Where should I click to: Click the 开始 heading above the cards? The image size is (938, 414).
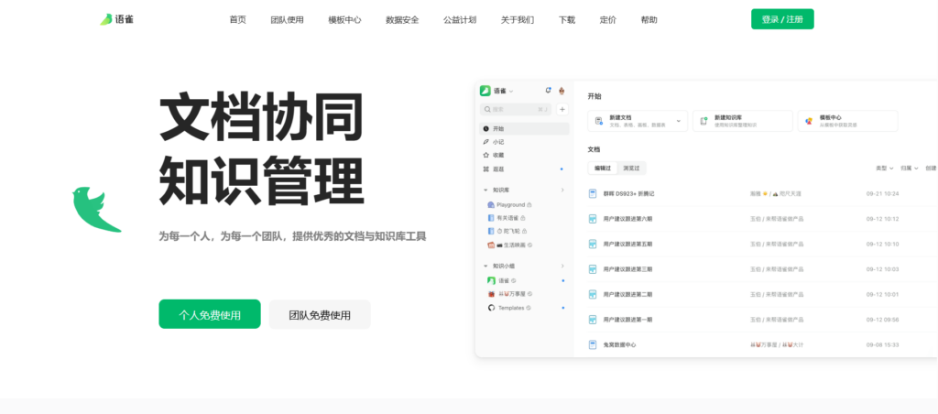594,96
